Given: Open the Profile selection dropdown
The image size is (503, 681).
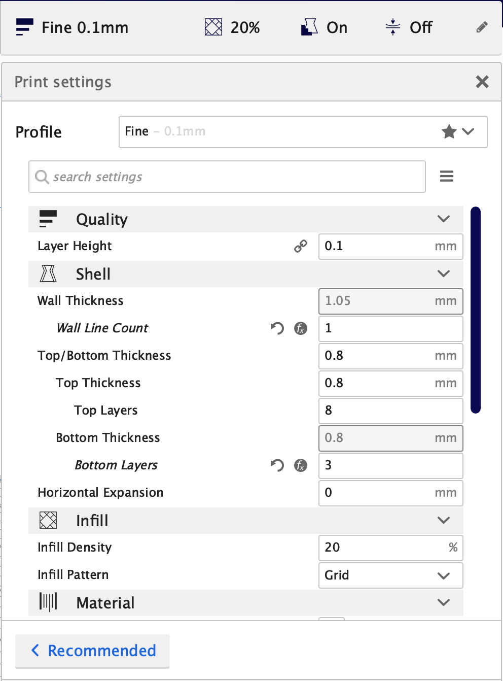Looking at the screenshot, I should [x=303, y=132].
